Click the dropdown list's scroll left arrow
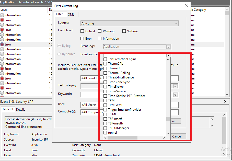Screen dimensions: 232x161 point(105,138)
